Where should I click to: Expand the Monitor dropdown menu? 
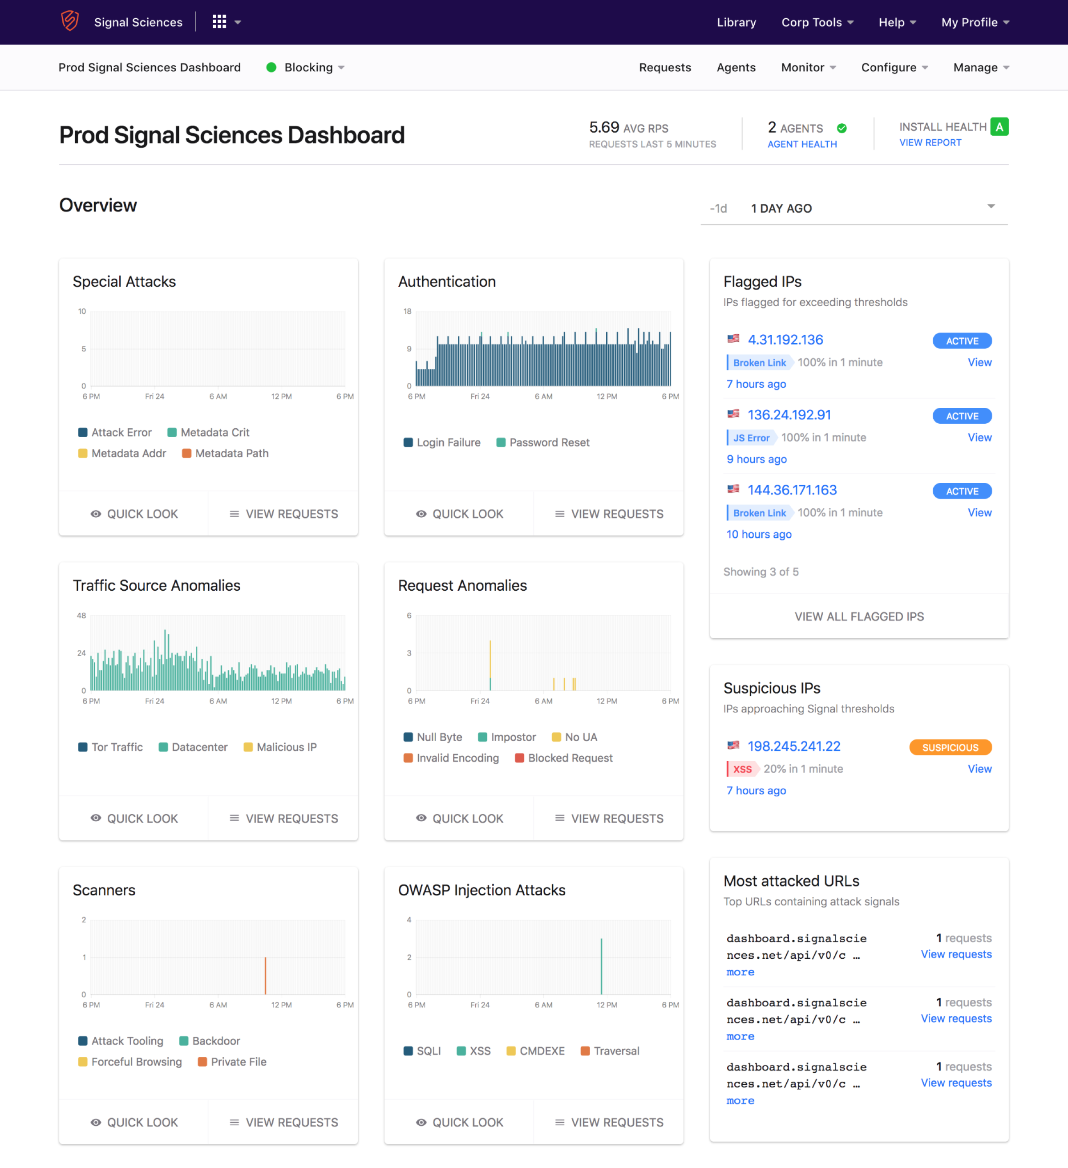point(807,67)
